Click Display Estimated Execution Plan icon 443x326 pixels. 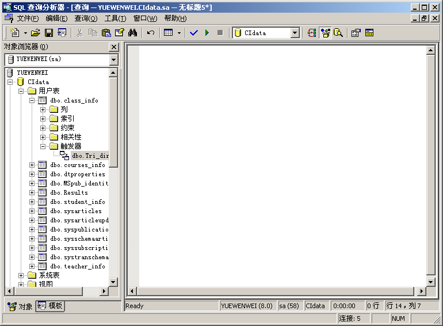312,33
